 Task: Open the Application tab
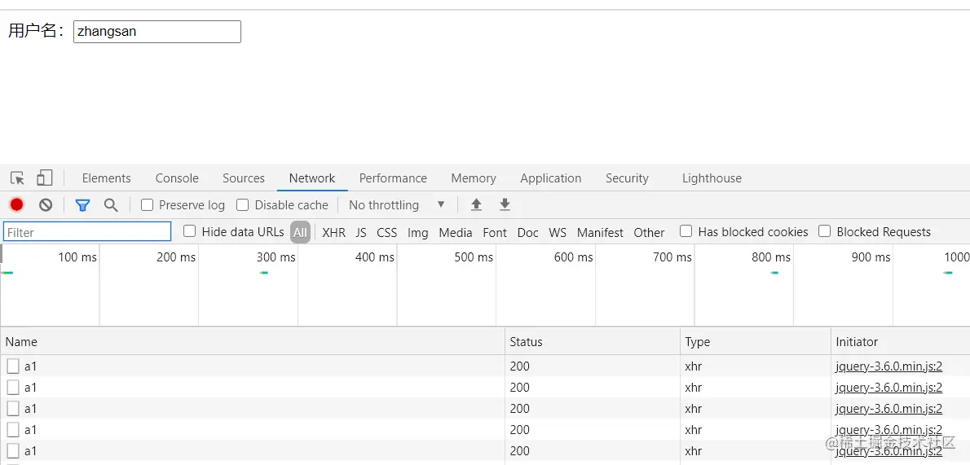(550, 178)
